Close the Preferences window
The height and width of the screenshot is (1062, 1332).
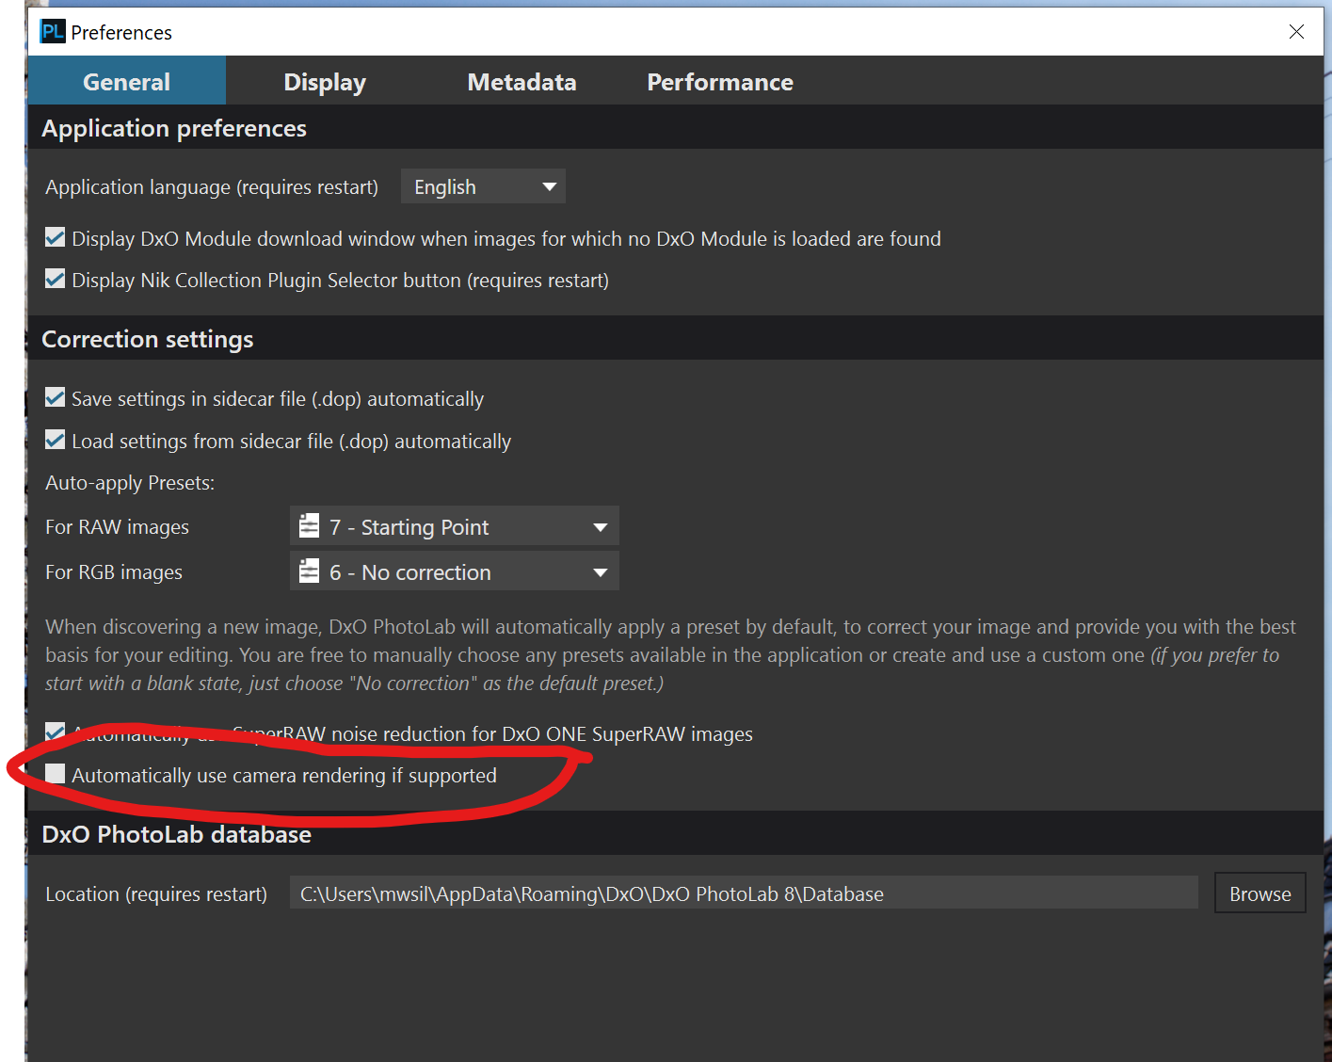[x=1296, y=32]
